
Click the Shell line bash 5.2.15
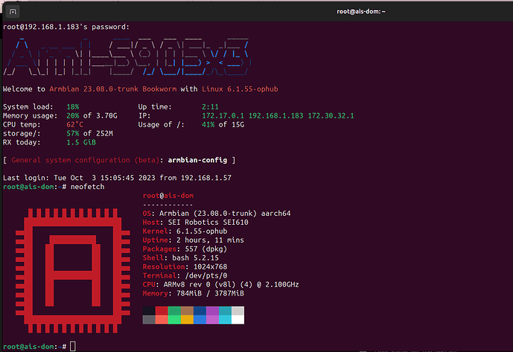(x=181, y=257)
